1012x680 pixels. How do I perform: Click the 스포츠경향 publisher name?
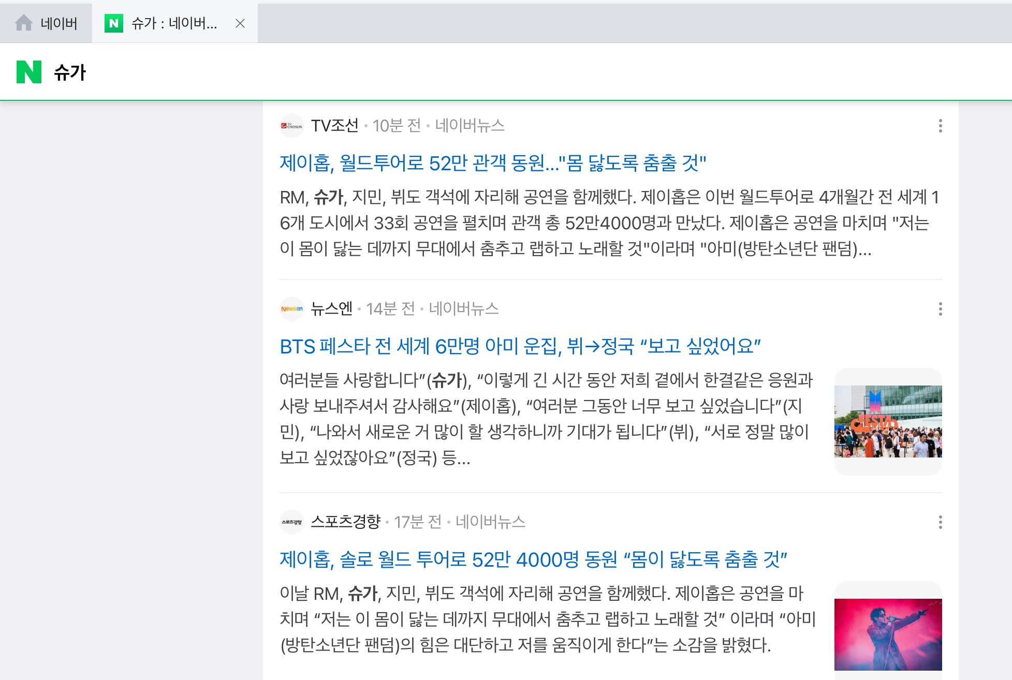346,522
